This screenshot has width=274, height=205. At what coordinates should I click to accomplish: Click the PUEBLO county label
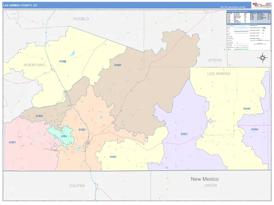(81, 19)
